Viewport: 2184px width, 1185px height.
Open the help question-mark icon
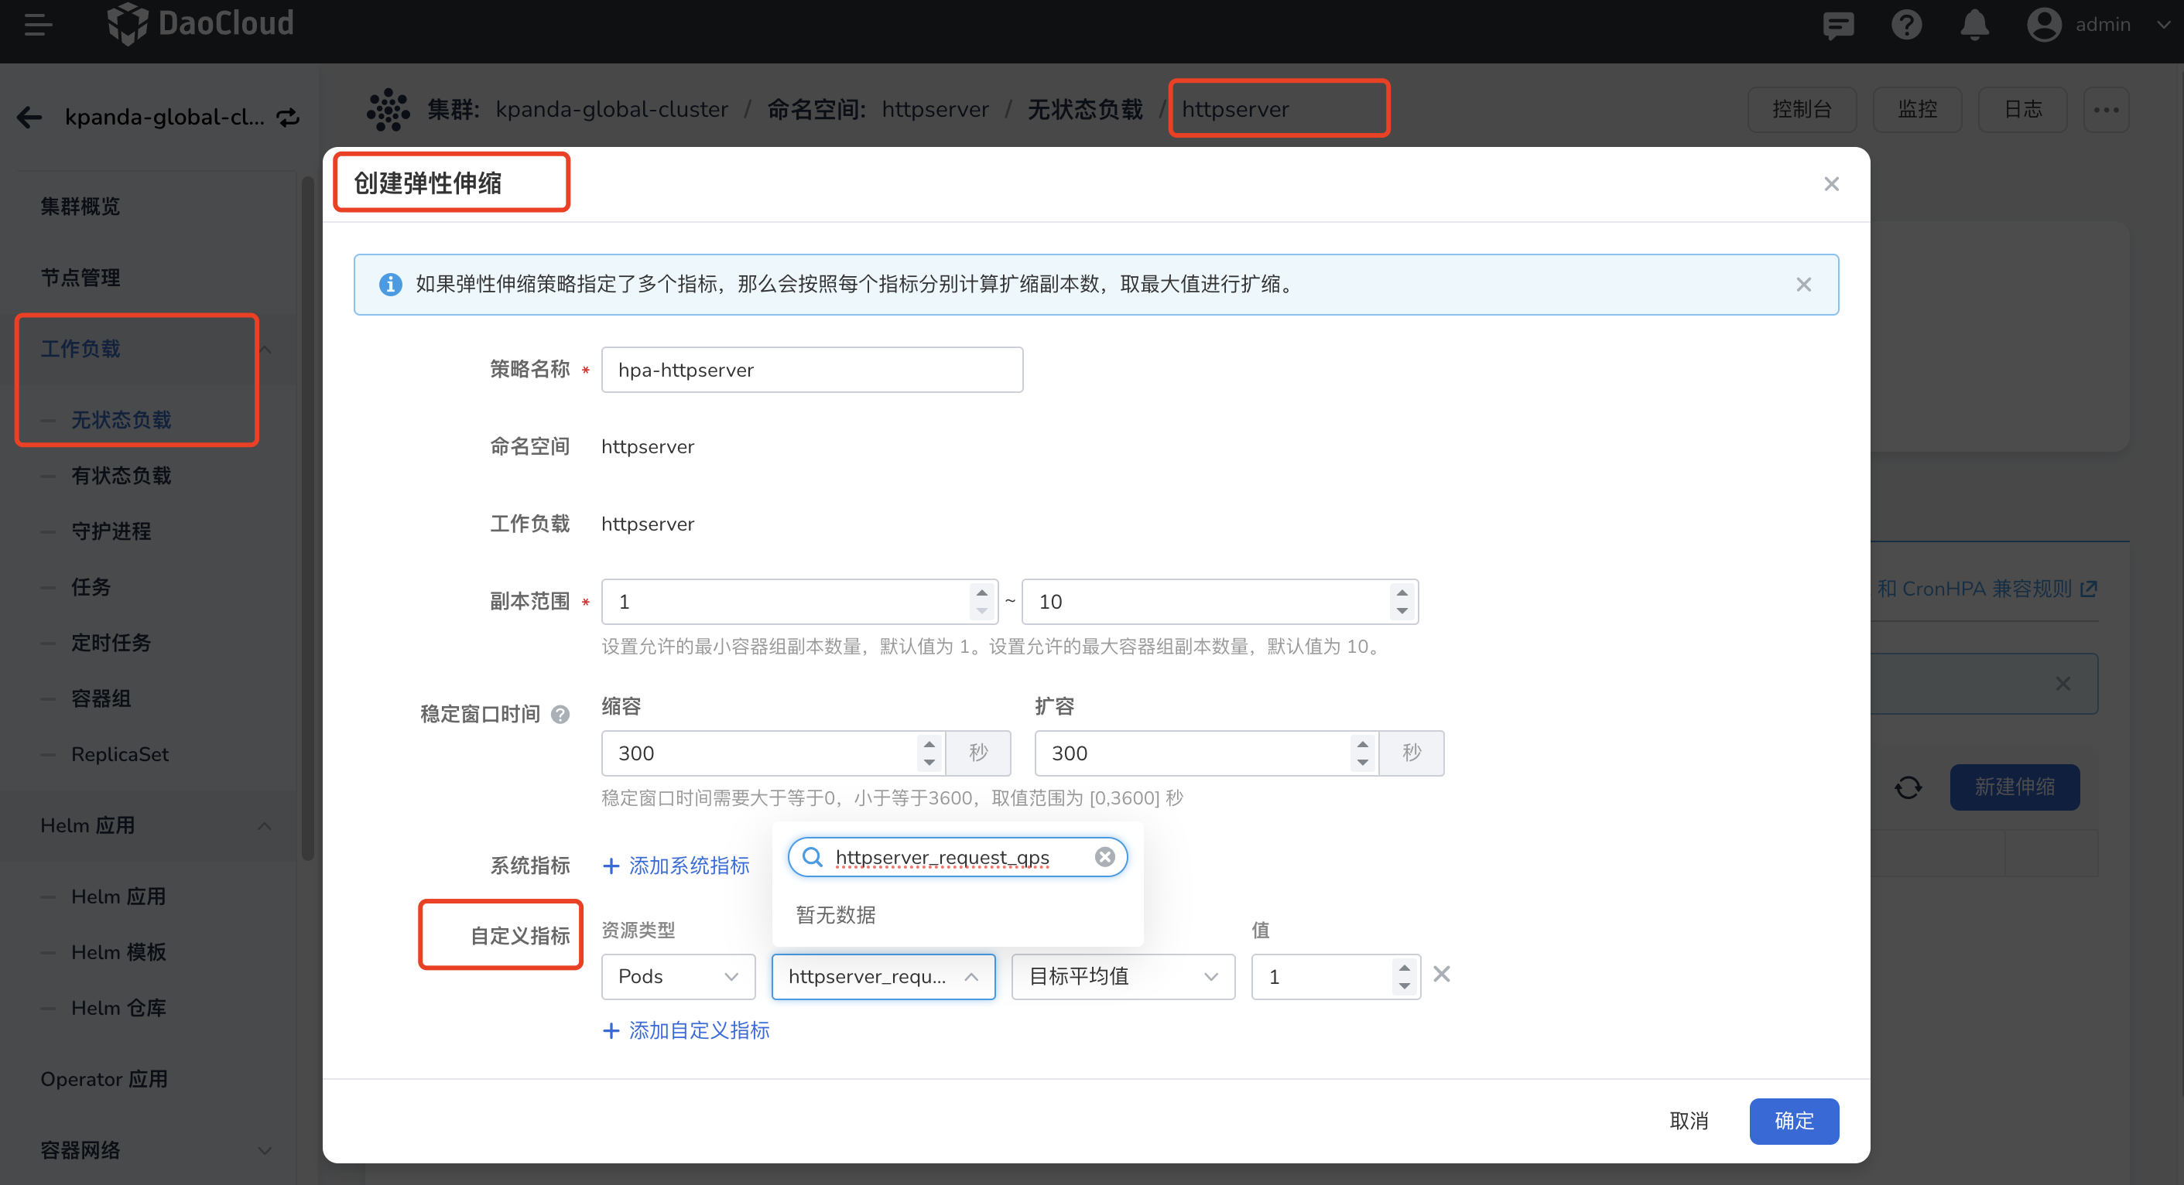coord(1907,25)
